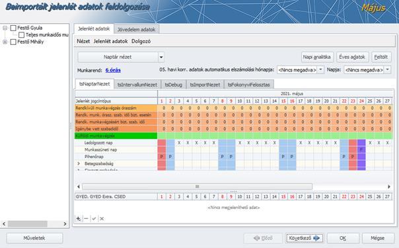Select the tsIntervallumNezet tab
This screenshot has height=248, width=399.
(x=137, y=85)
